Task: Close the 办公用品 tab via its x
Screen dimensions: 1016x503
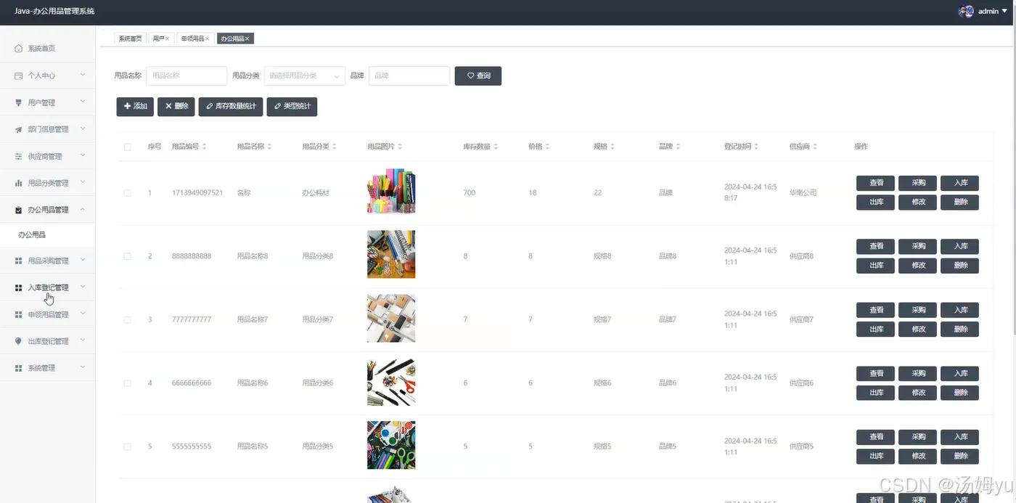Action: pyautogui.click(x=247, y=38)
